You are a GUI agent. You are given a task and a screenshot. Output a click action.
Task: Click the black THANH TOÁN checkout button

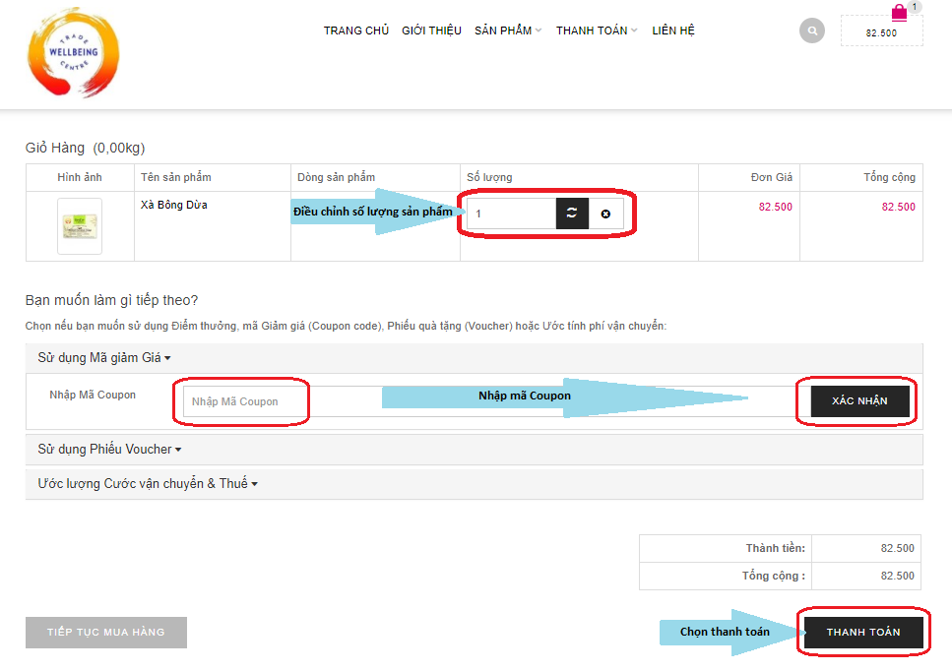tap(863, 633)
